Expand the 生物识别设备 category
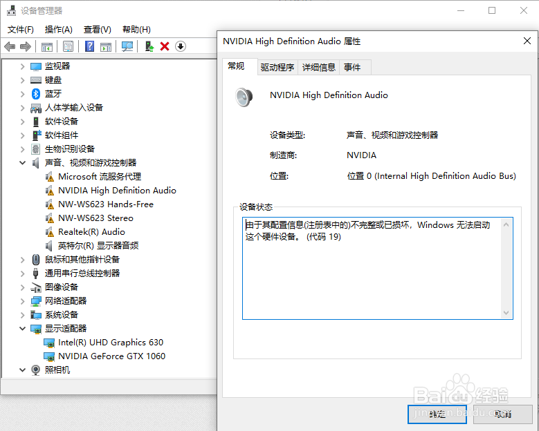The width and height of the screenshot is (539, 431). pos(22,149)
